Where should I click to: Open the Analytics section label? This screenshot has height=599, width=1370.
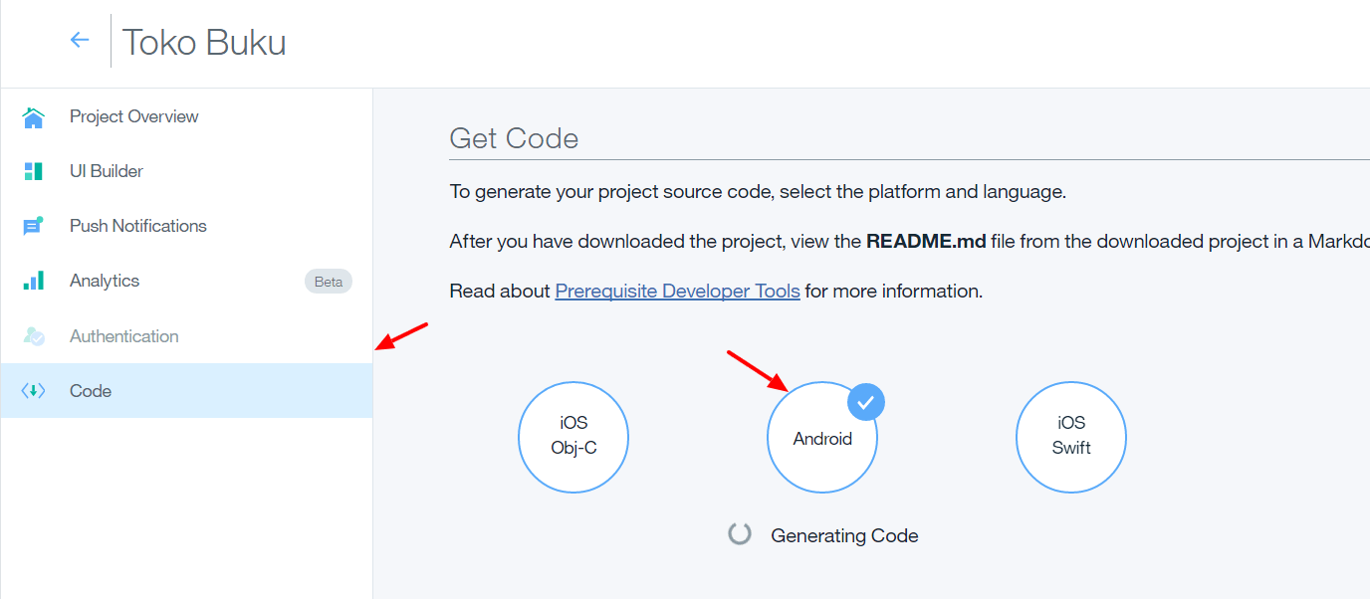tap(105, 281)
